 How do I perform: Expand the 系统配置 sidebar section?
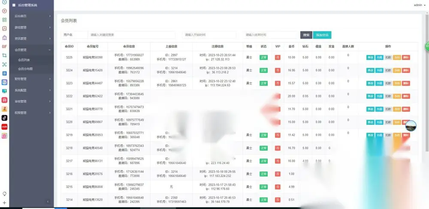click(x=32, y=90)
